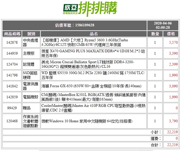Click the 作業系統/文書軟體/遊戲點數 category cell
Image resolution: width=182 pixels, height=151 pixels.
click(x=31, y=121)
